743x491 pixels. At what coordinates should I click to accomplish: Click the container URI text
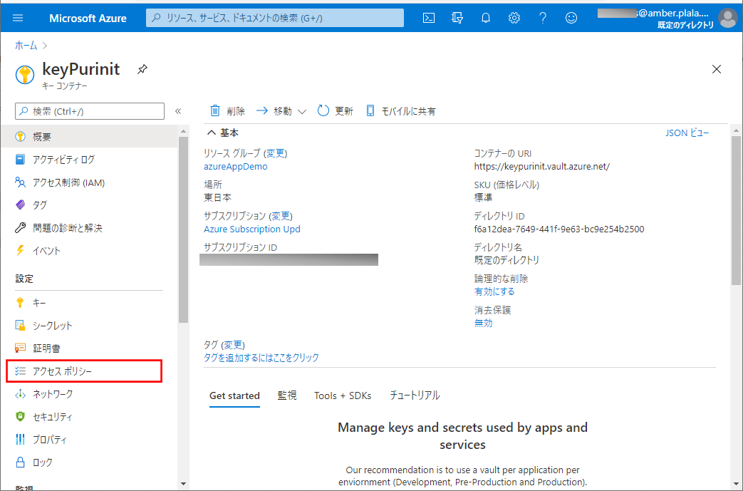point(542,166)
